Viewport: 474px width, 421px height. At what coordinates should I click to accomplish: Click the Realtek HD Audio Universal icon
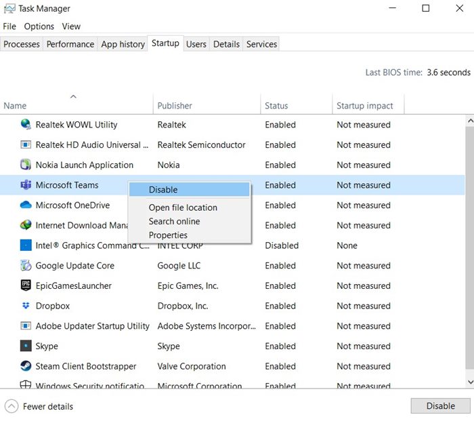26,144
